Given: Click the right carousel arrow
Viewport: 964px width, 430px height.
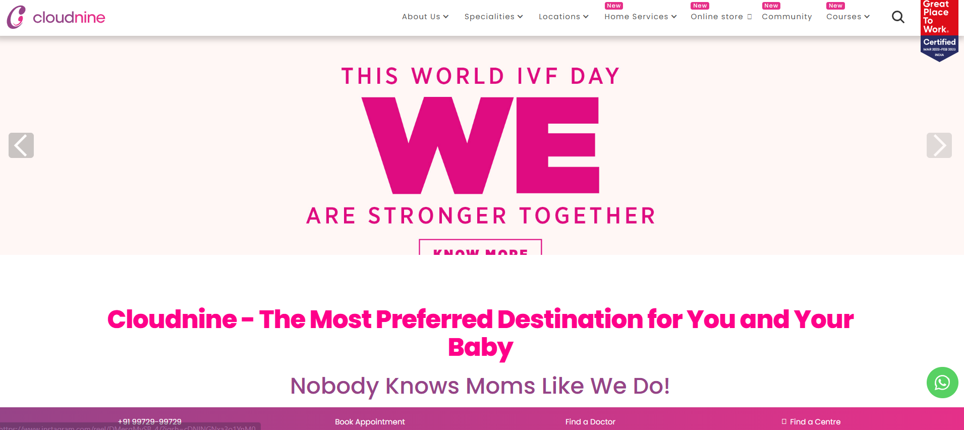Looking at the screenshot, I should [939, 145].
